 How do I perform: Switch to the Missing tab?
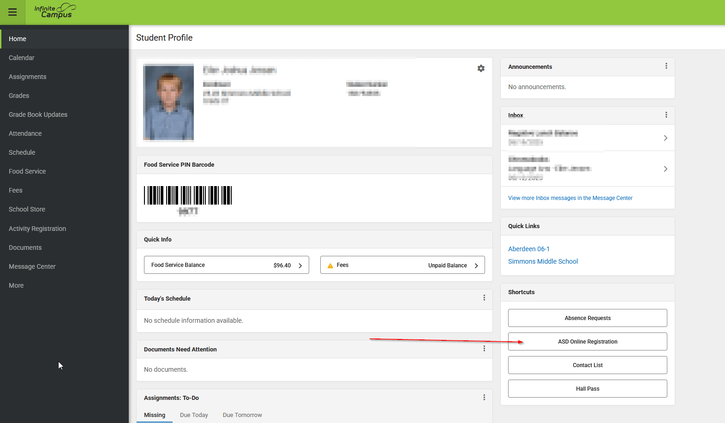coord(155,415)
